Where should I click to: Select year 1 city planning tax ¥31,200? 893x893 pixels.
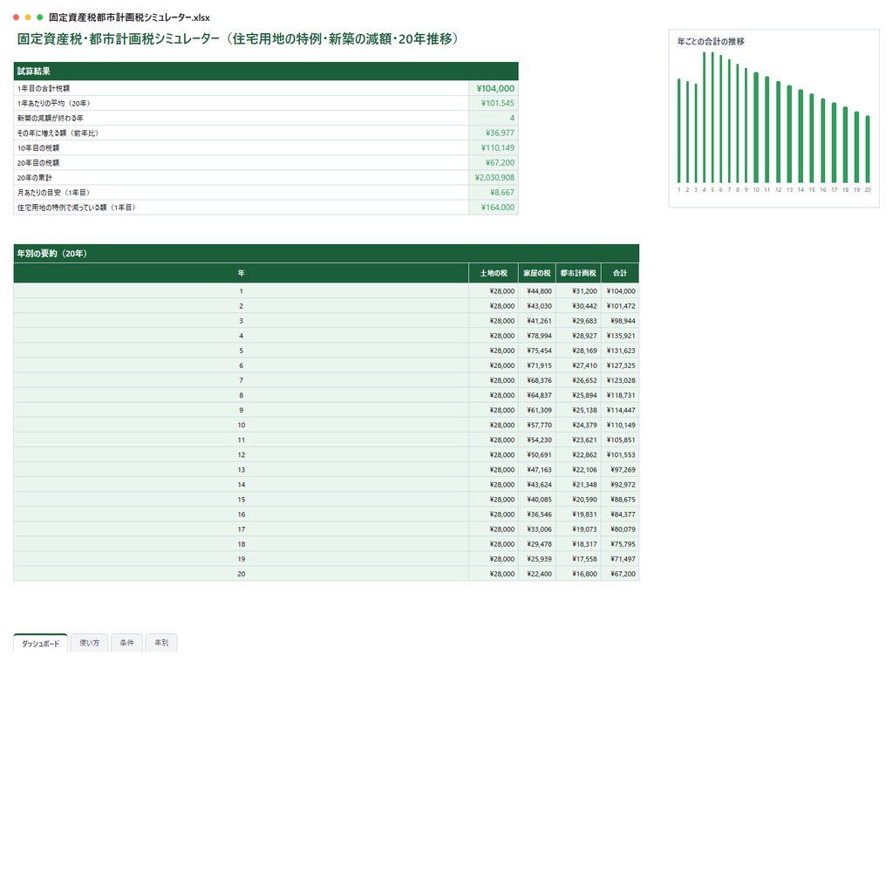pyautogui.click(x=578, y=291)
